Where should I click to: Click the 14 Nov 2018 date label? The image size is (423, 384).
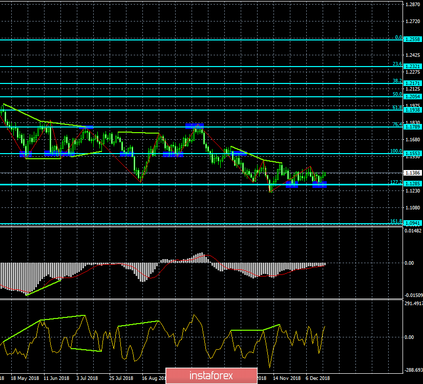(287, 378)
